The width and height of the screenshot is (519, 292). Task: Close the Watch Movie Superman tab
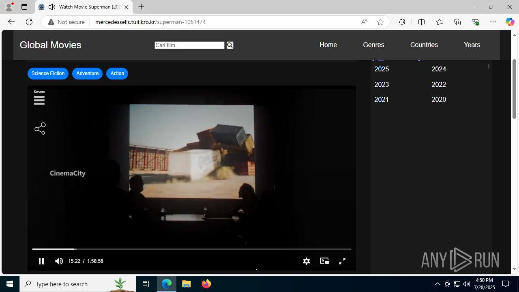pyautogui.click(x=126, y=7)
